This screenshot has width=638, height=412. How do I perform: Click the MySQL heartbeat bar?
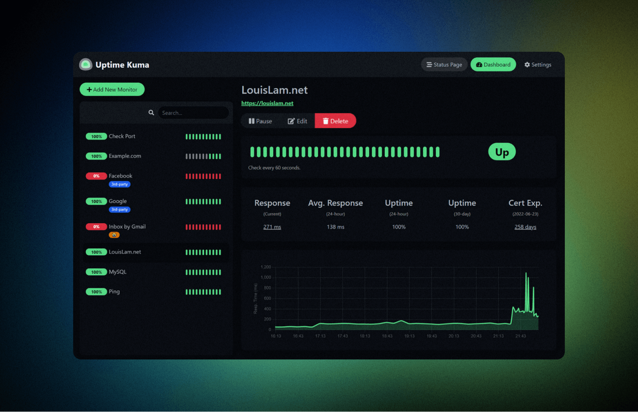(203, 272)
